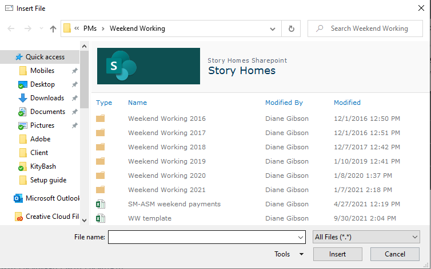
Task: Click Excel icon for WW template
Action: pos(101,218)
